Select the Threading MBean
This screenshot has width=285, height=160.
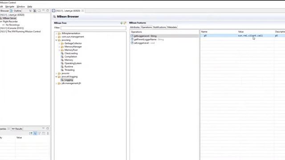point(69,70)
